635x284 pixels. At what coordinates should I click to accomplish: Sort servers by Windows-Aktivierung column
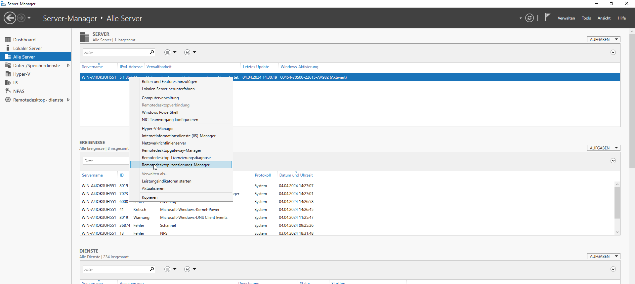coord(299,67)
